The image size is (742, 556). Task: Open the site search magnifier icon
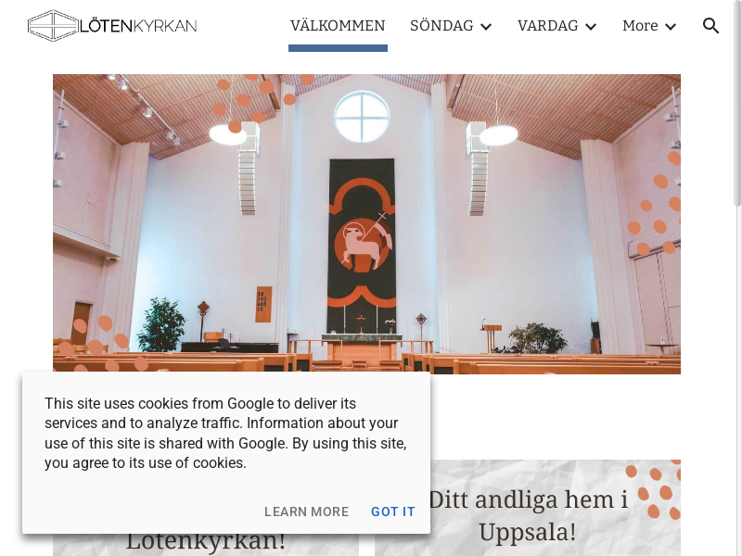[710, 26]
